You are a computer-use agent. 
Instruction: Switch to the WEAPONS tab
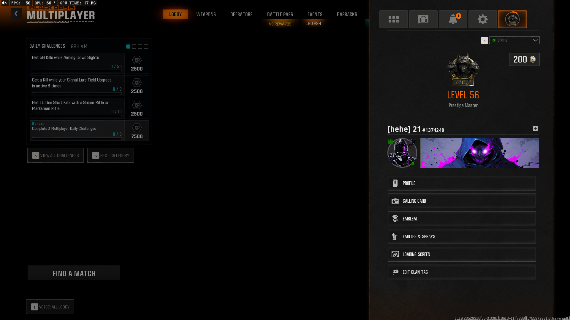pos(206,14)
